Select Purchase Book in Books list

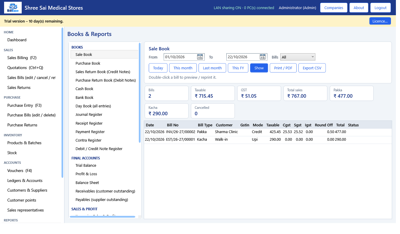pyautogui.click(x=88, y=63)
